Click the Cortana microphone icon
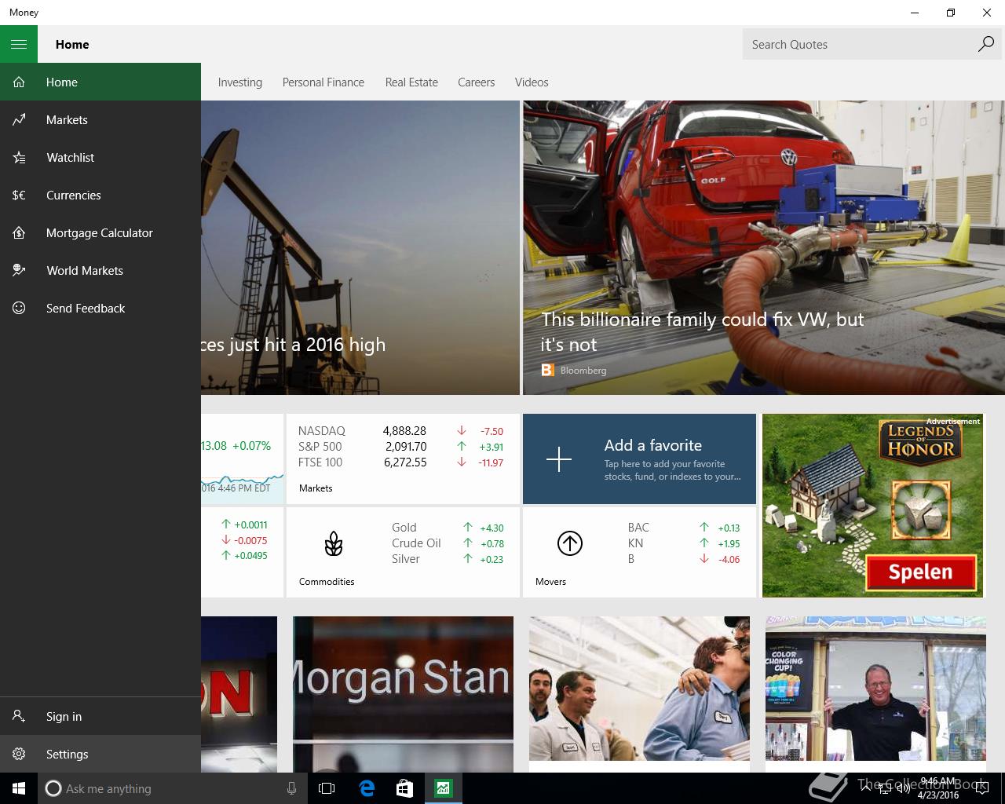 click(x=291, y=788)
